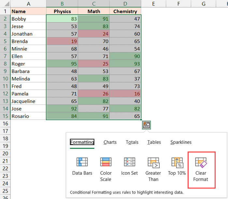Click the Quick Analysis button below the selection
The image size is (228, 199).
147,125
